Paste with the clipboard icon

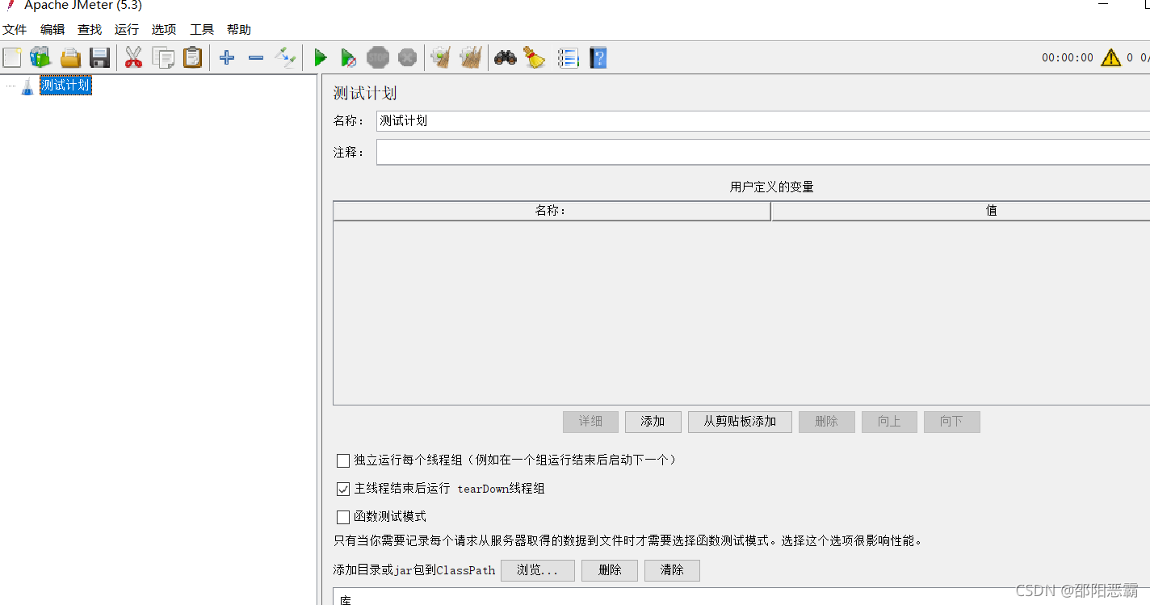pyautogui.click(x=192, y=57)
